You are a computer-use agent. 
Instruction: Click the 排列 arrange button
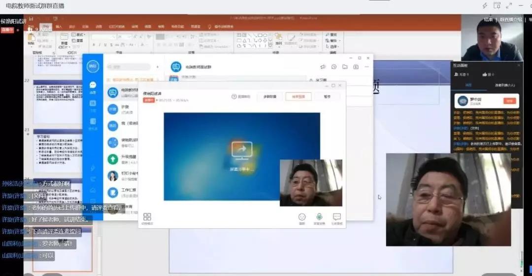coord(278,40)
